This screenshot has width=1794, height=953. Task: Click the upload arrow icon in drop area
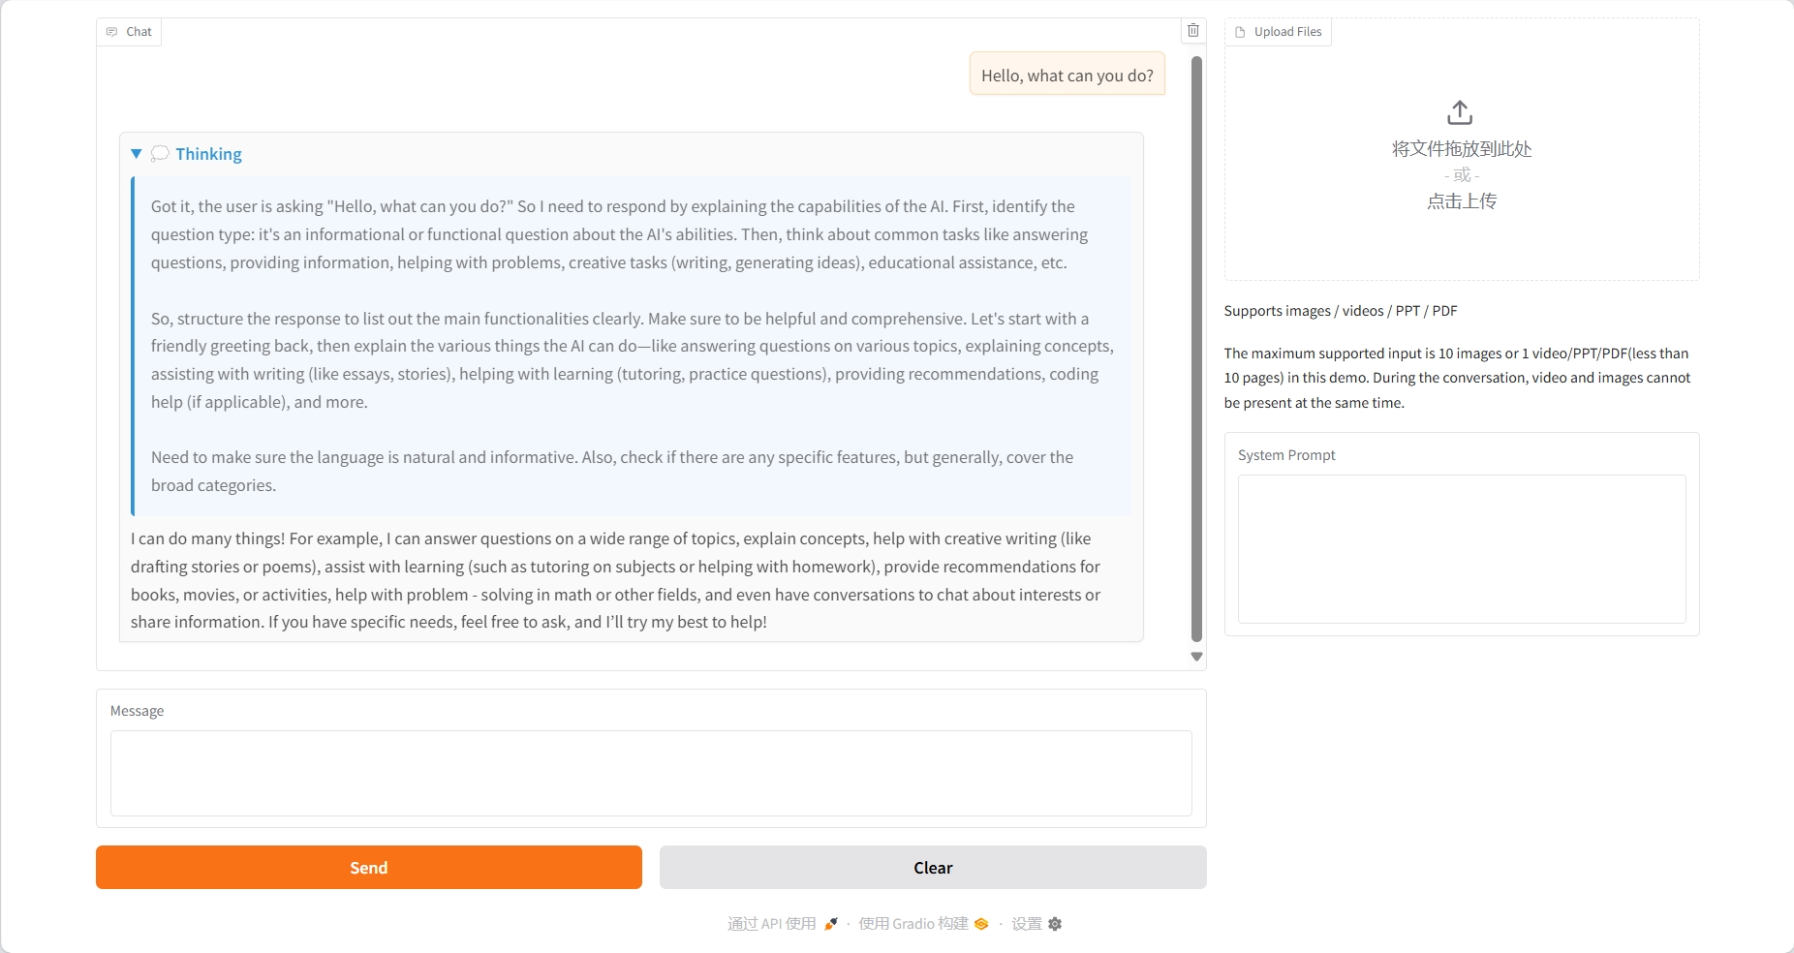click(x=1460, y=113)
